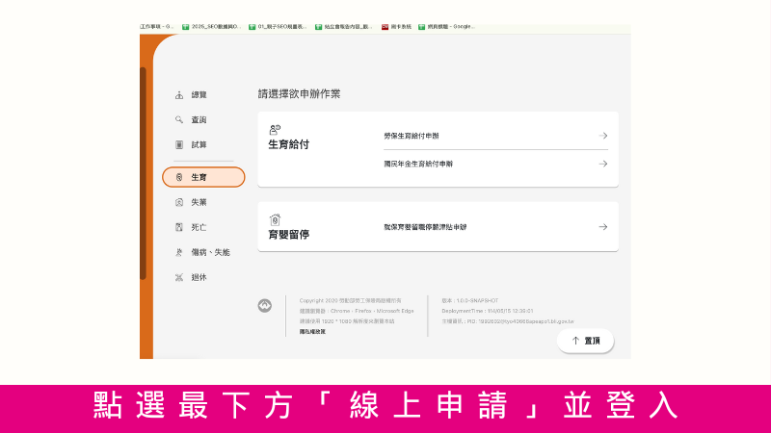Click the 請選擇欲申辦作業 page title

299,93
